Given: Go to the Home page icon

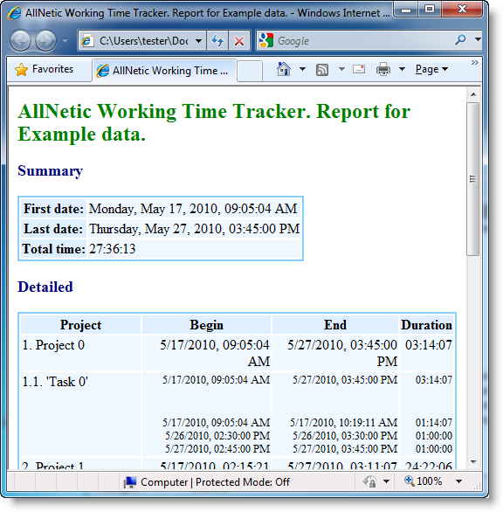Looking at the screenshot, I should (284, 69).
